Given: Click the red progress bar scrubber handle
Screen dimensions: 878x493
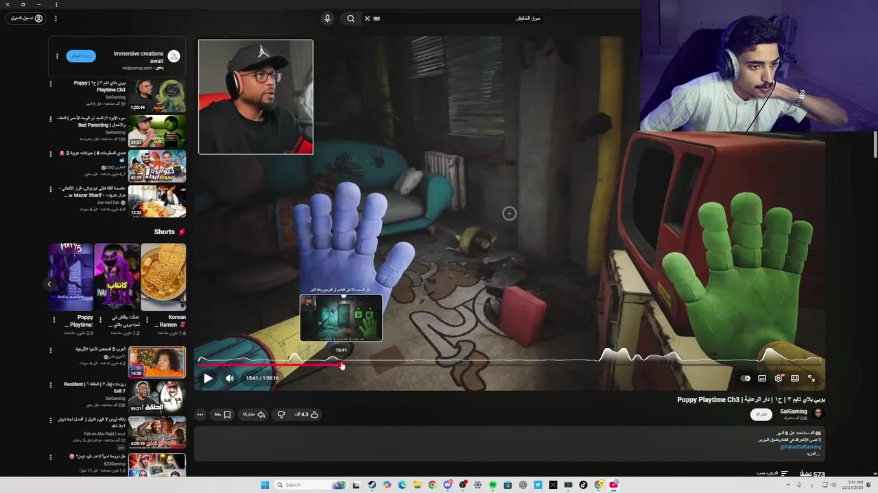Looking at the screenshot, I should (342, 365).
